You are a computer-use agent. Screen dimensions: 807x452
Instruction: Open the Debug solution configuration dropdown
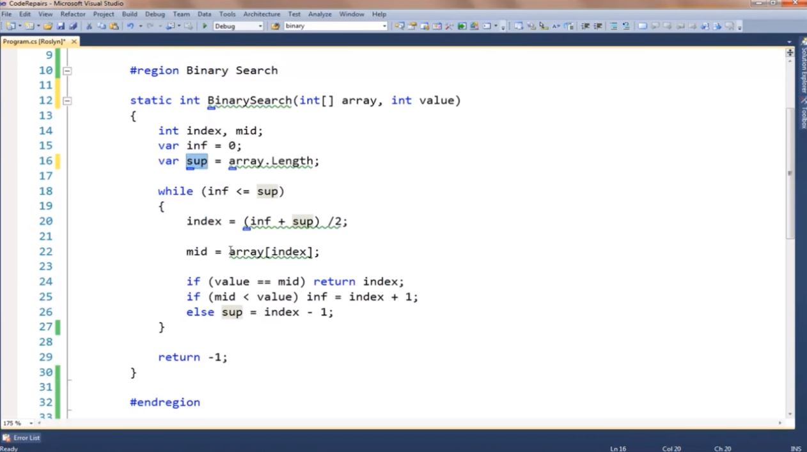point(260,26)
